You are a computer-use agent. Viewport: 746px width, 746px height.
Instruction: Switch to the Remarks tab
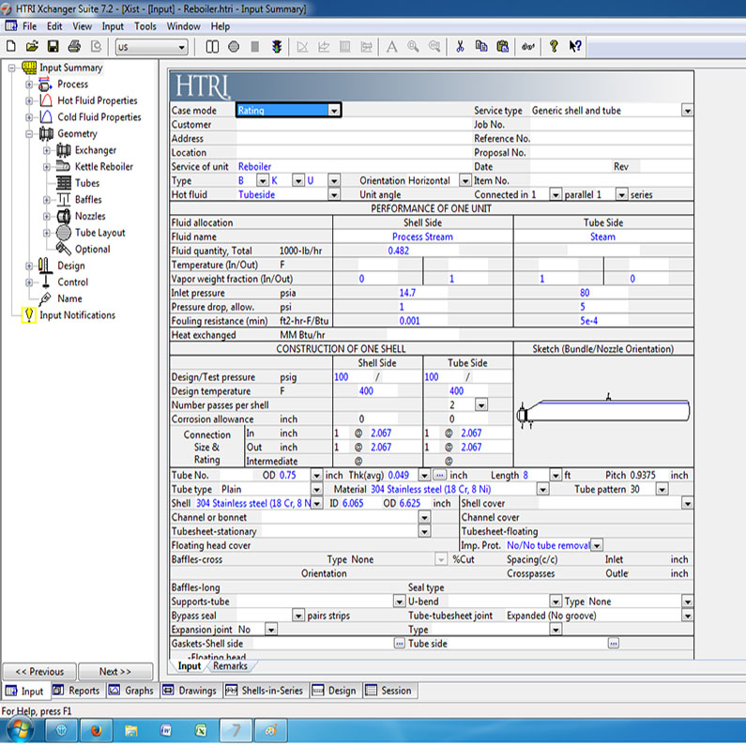(230, 666)
